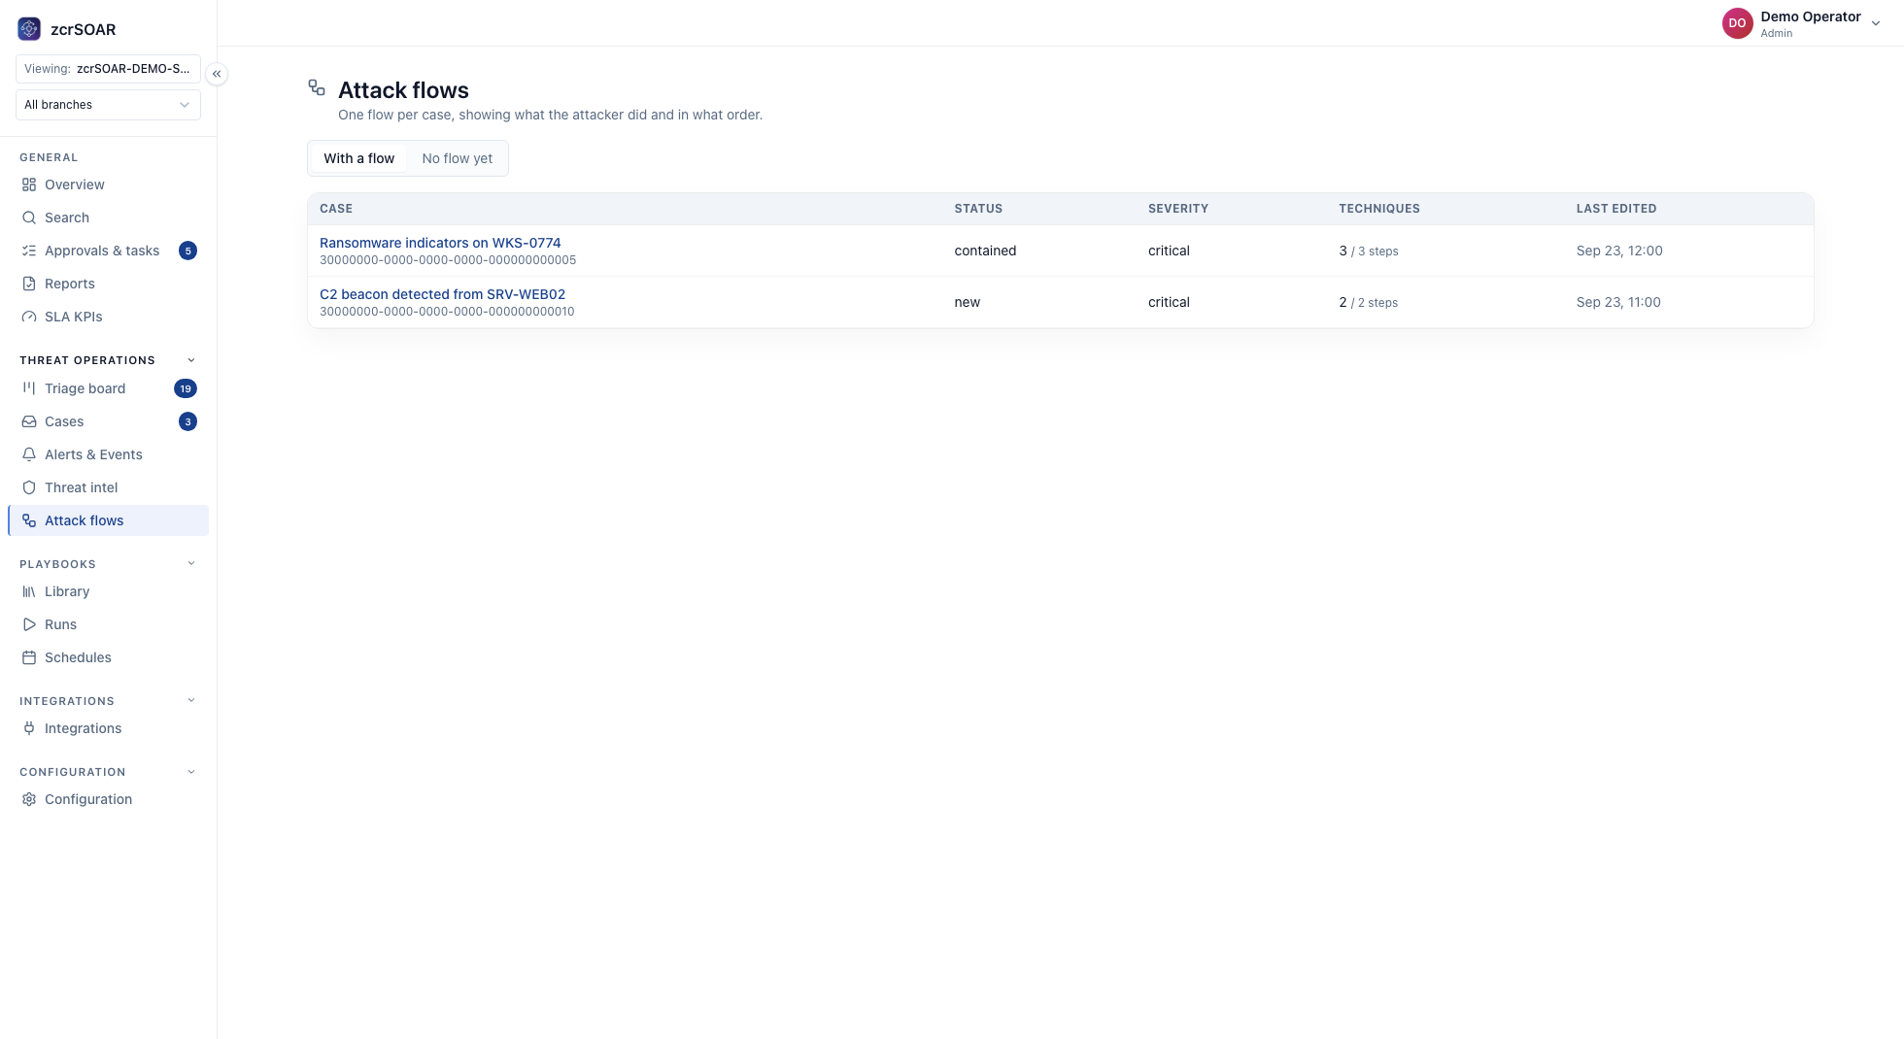
Task: Open Approvals & tasks checklist icon
Action: [x=29, y=251]
